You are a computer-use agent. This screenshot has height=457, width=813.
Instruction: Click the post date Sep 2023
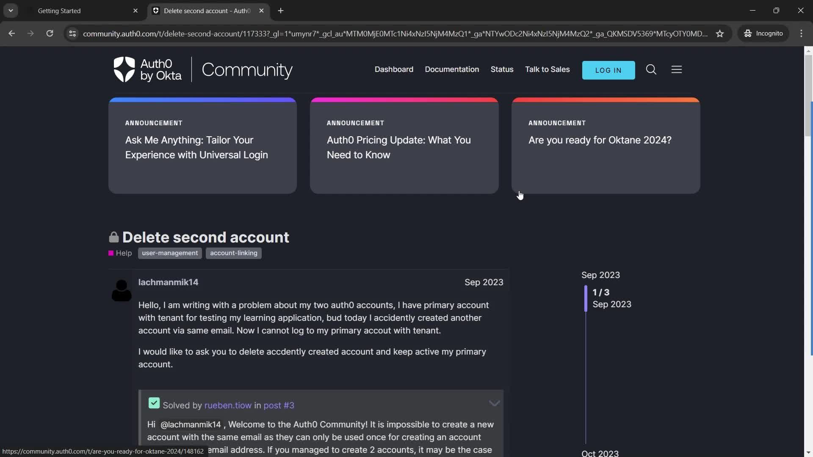point(484,282)
